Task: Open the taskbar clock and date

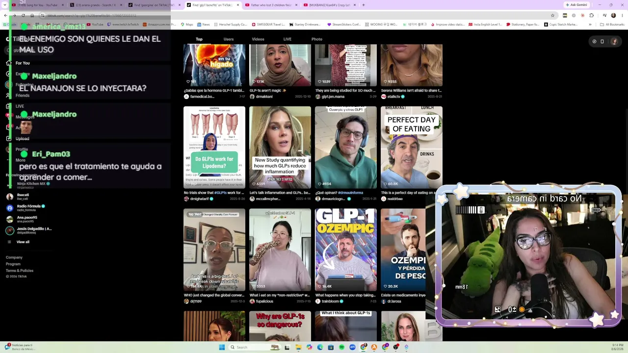Action: point(617,347)
